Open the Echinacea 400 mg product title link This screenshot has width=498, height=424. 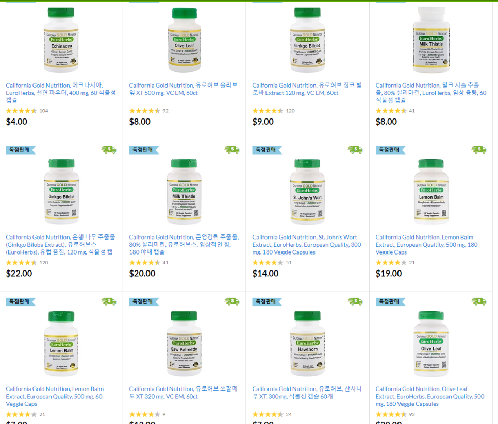coord(61,93)
